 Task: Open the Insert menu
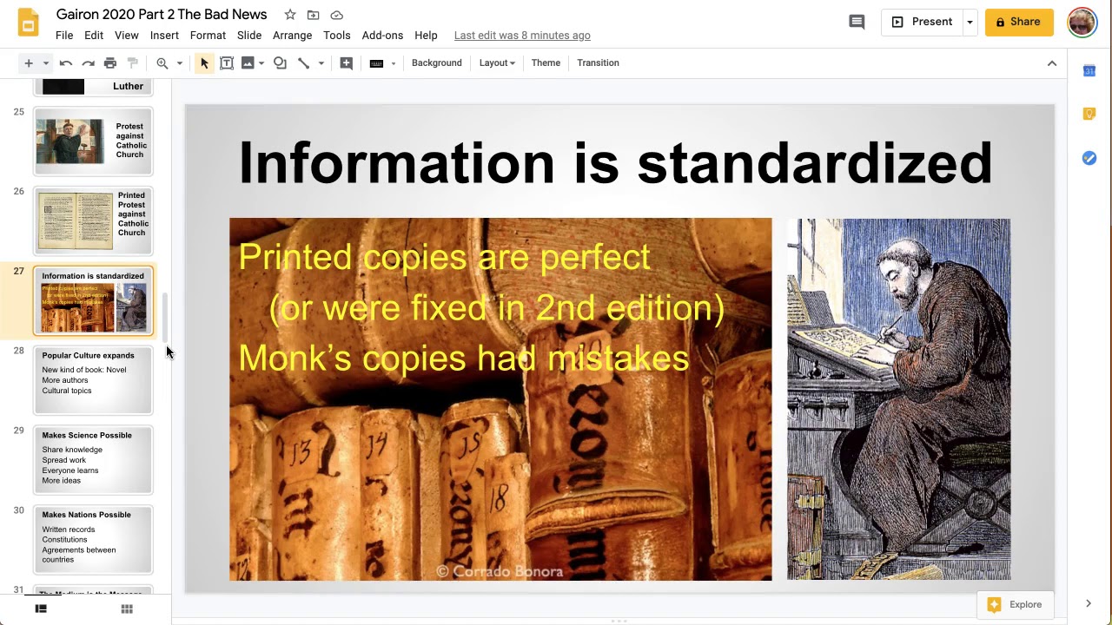click(164, 35)
